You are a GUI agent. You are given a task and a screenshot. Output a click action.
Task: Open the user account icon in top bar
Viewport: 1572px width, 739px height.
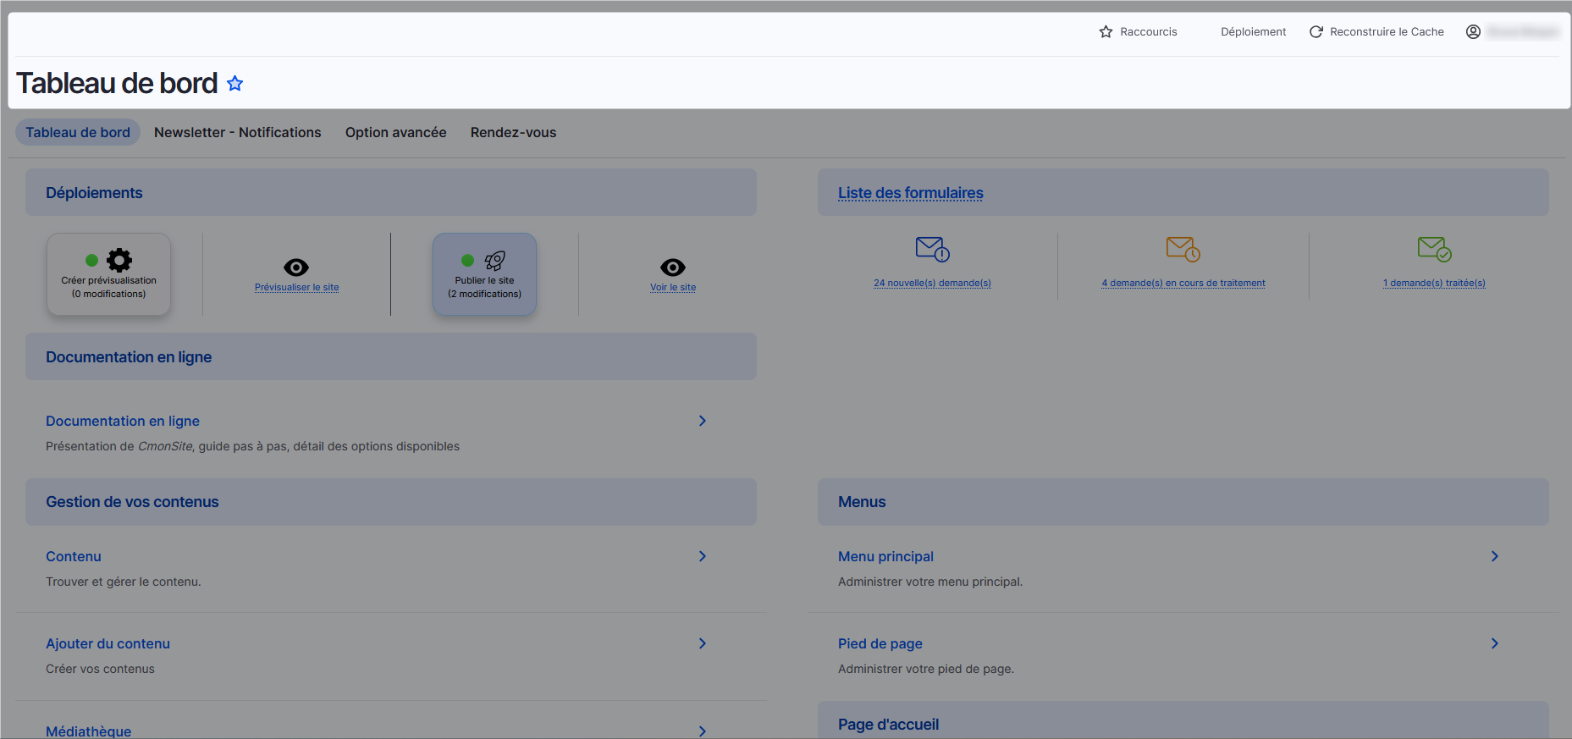[x=1473, y=32]
